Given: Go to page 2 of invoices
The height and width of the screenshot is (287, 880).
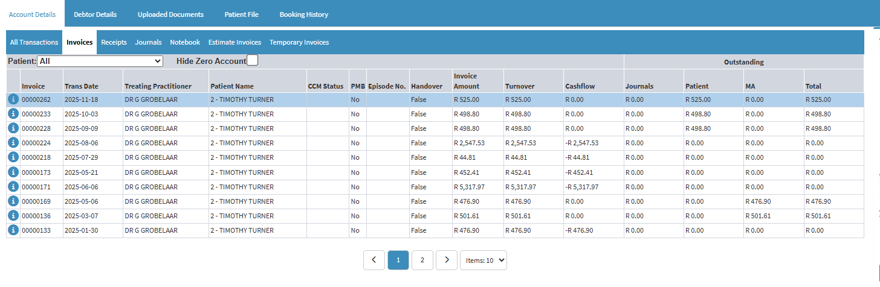Looking at the screenshot, I should 422,260.
